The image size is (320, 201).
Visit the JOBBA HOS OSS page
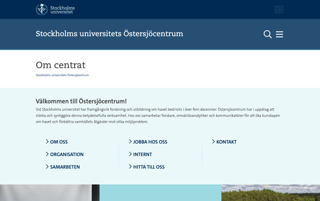[x=150, y=142]
